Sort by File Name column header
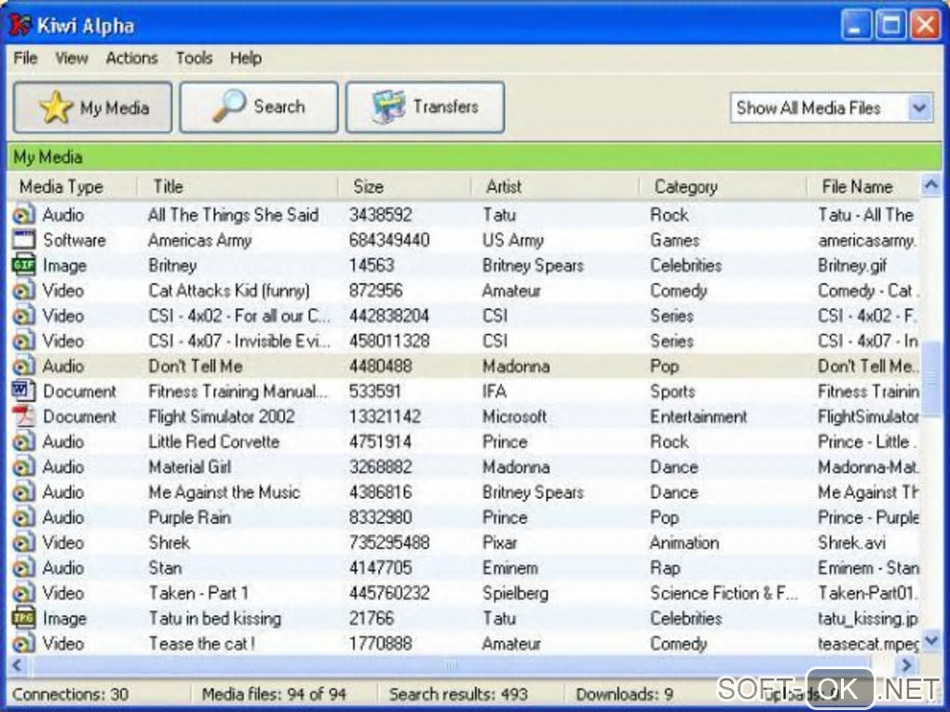 [x=863, y=186]
